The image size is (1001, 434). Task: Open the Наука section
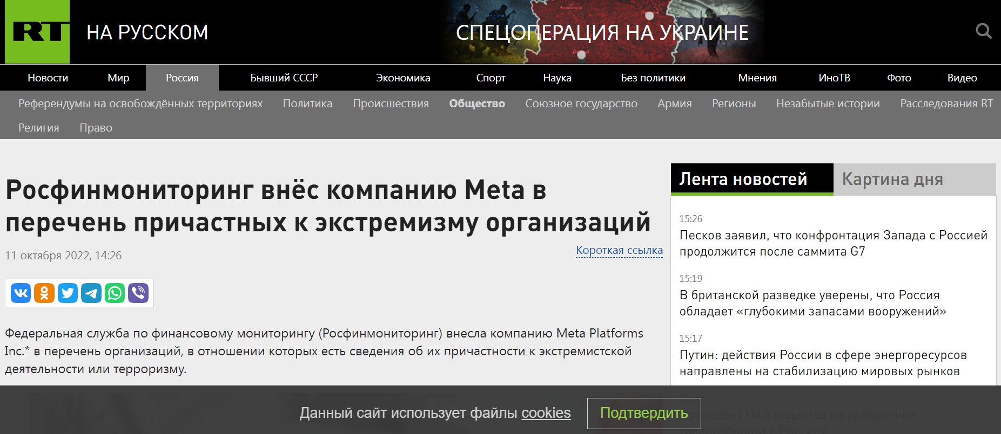click(x=557, y=78)
